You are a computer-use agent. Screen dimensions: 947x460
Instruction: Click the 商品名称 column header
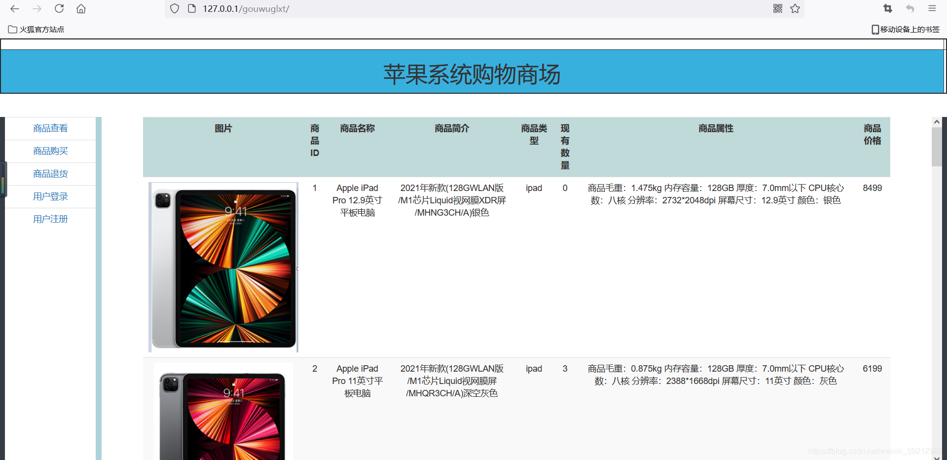pyautogui.click(x=358, y=128)
